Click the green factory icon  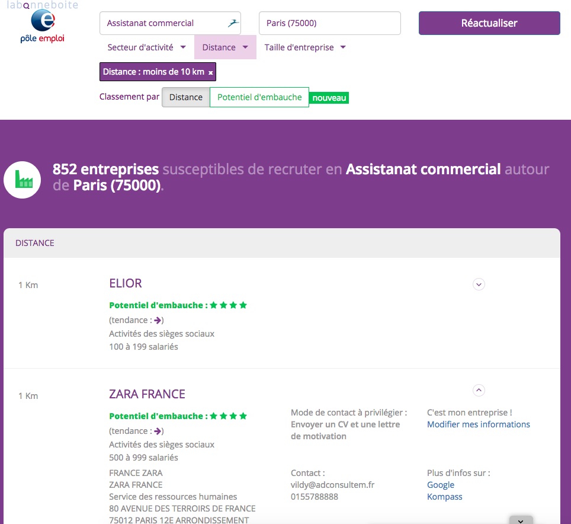point(23,180)
